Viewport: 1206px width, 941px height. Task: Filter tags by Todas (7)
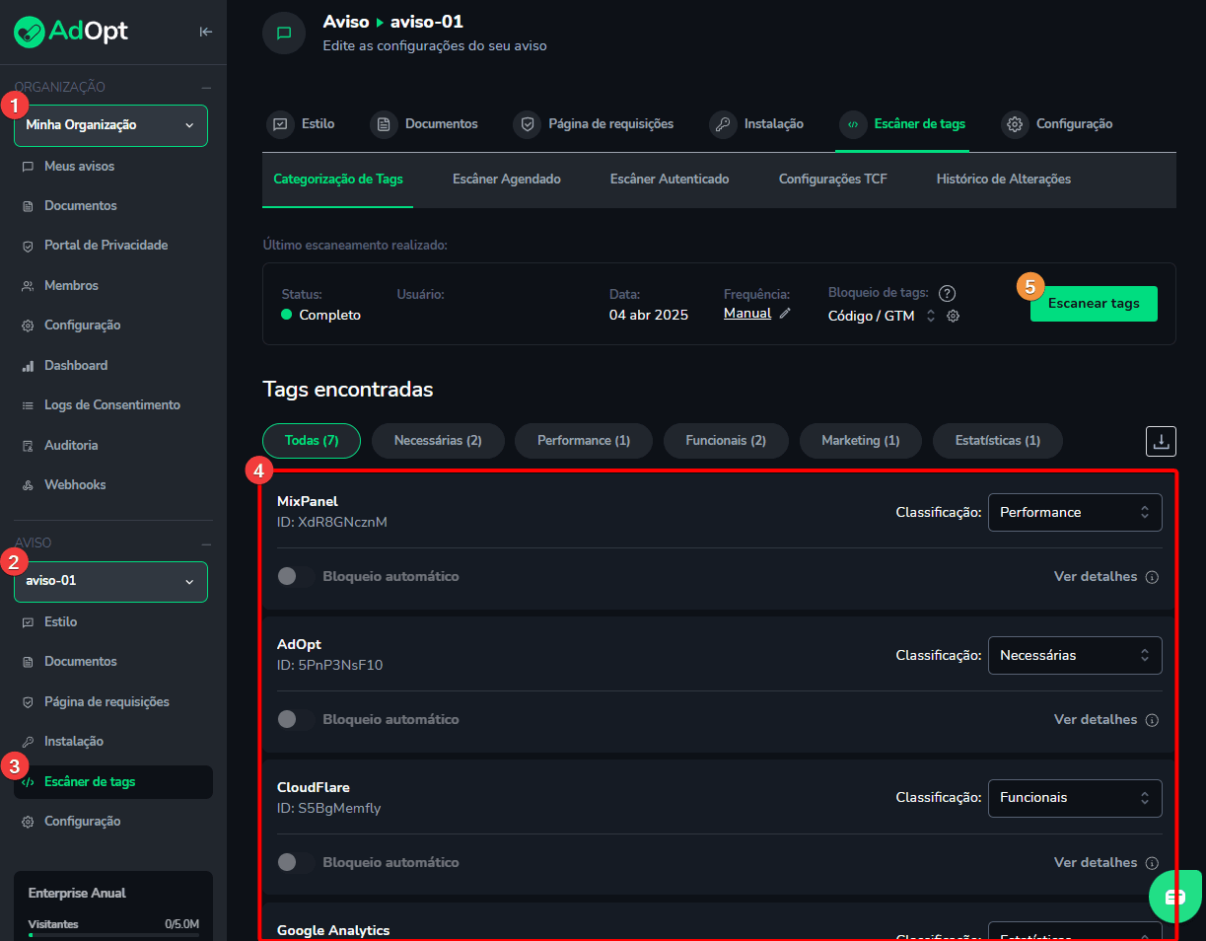click(312, 441)
